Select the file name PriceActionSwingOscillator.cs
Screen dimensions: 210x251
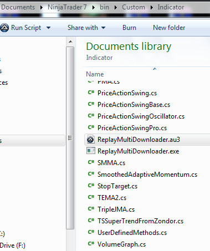pyautogui.click(x=141, y=116)
